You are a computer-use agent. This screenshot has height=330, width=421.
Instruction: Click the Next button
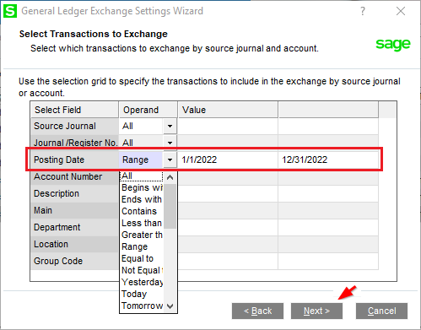click(x=316, y=311)
